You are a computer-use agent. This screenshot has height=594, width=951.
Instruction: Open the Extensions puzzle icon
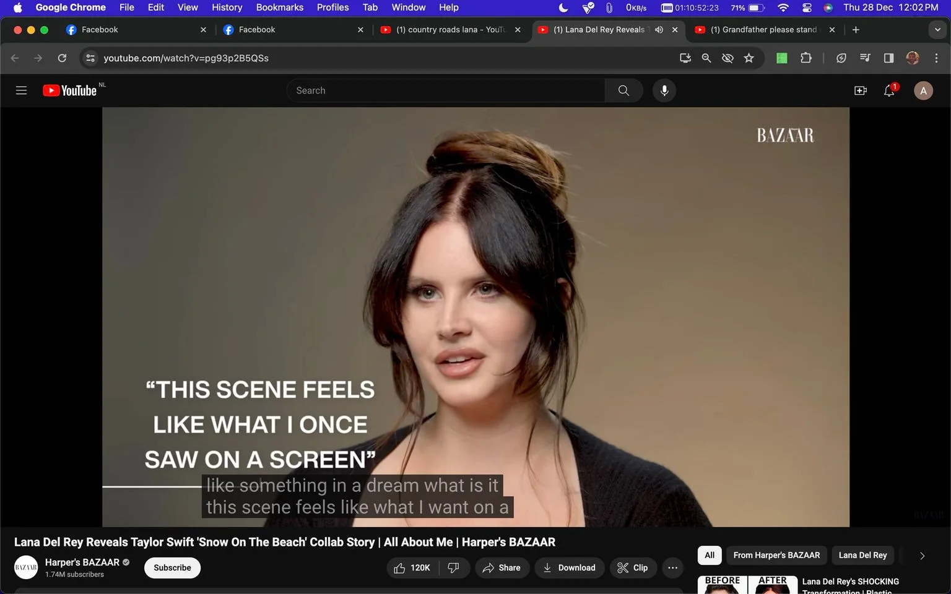coord(806,58)
